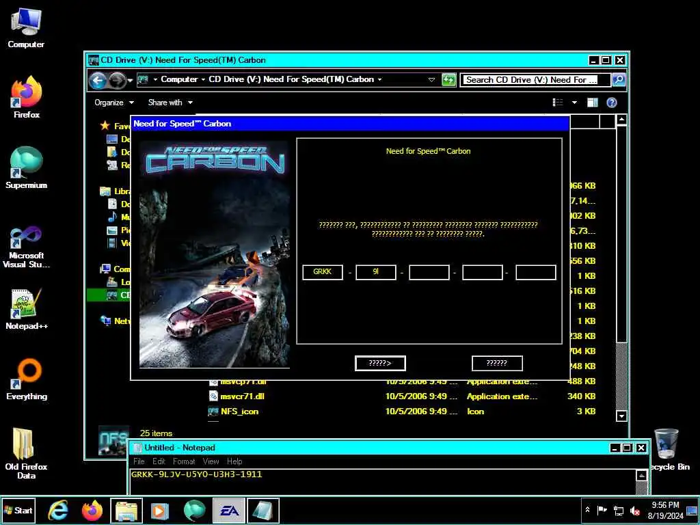Click the third empty key field
The width and height of the screenshot is (700, 525).
(x=429, y=272)
